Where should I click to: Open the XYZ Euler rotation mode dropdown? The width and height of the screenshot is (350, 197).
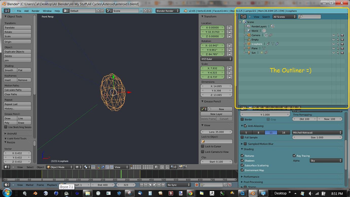click(216, 59)
